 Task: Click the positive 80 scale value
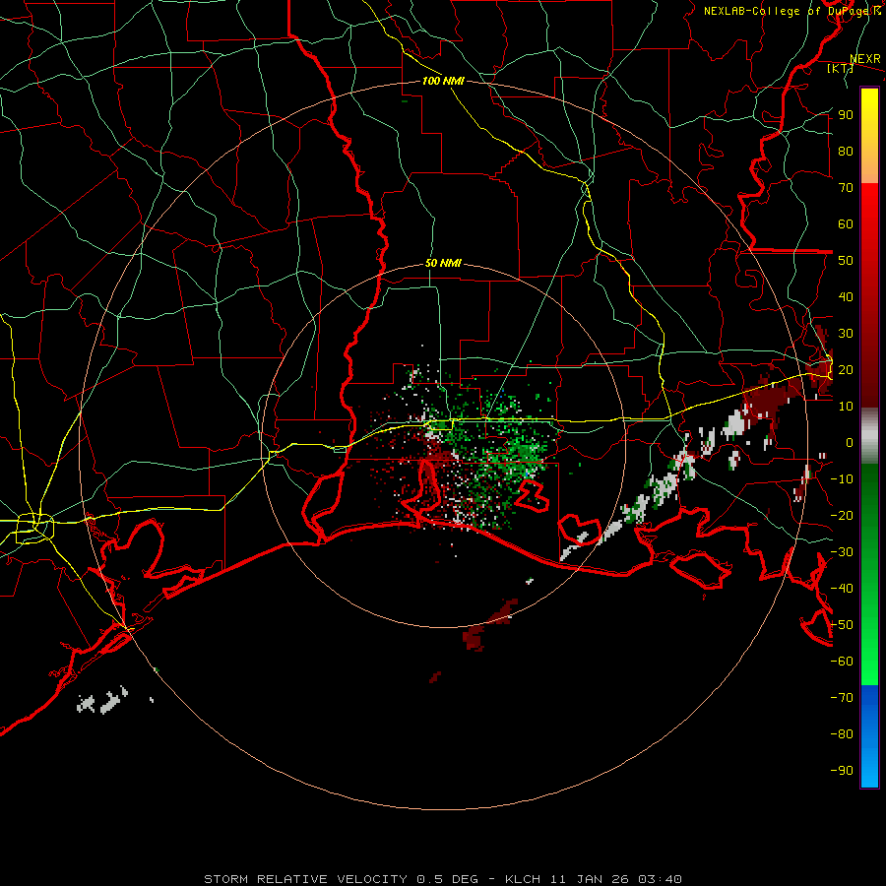pos(846,151)
